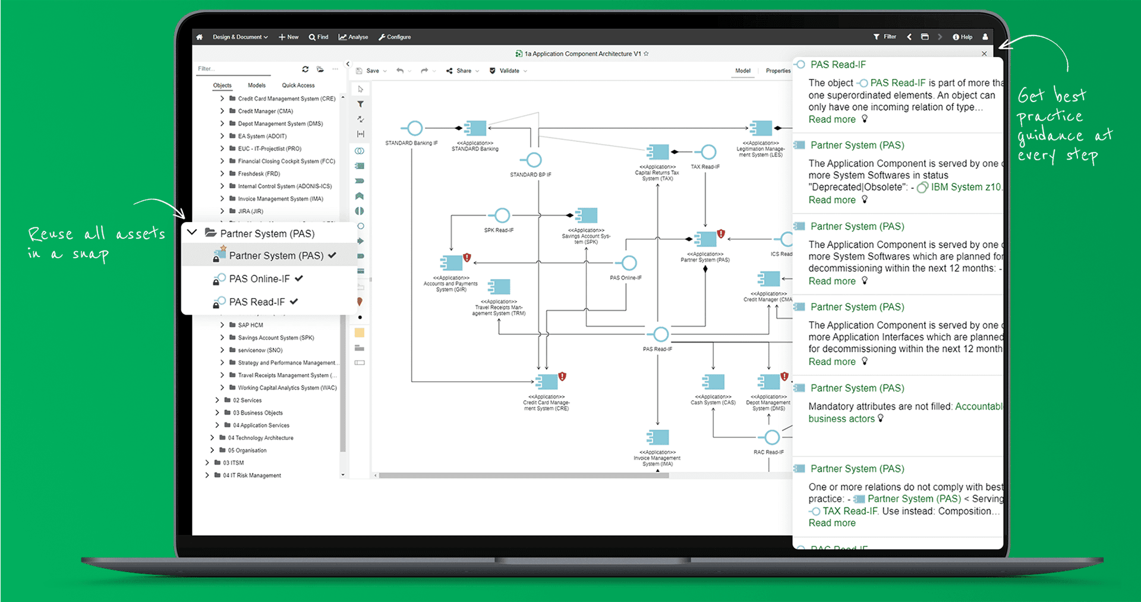Image resolution: width=1141 pixels, height=602 pixels.
Task: Expand the 02 Services folder
Action: pos(218,400)
